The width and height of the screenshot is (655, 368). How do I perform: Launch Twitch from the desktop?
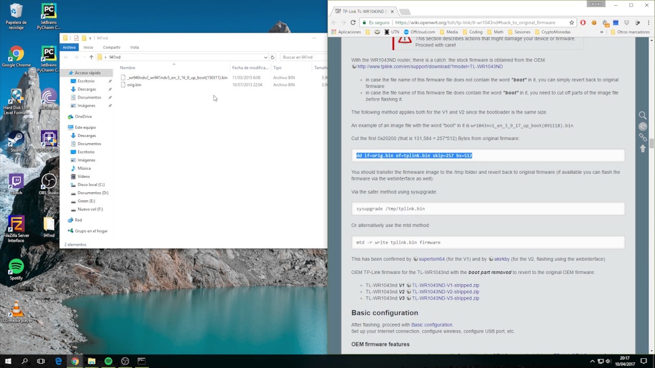tap(16, 185)
